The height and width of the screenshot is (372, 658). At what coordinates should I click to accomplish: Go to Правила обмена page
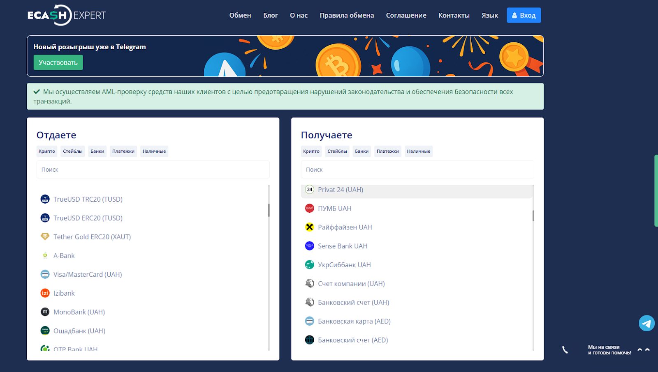click(347, 15)
